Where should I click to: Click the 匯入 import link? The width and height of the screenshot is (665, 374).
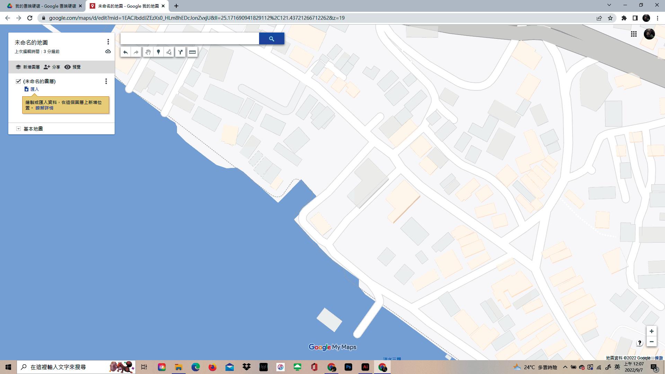click(34, 89)
